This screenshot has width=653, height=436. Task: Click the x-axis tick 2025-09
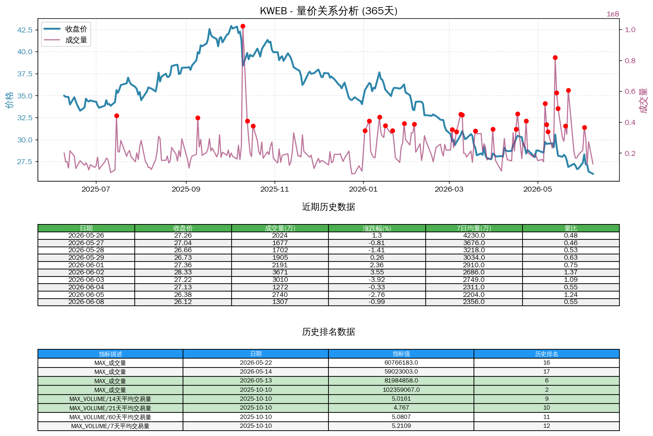[186, 189]
